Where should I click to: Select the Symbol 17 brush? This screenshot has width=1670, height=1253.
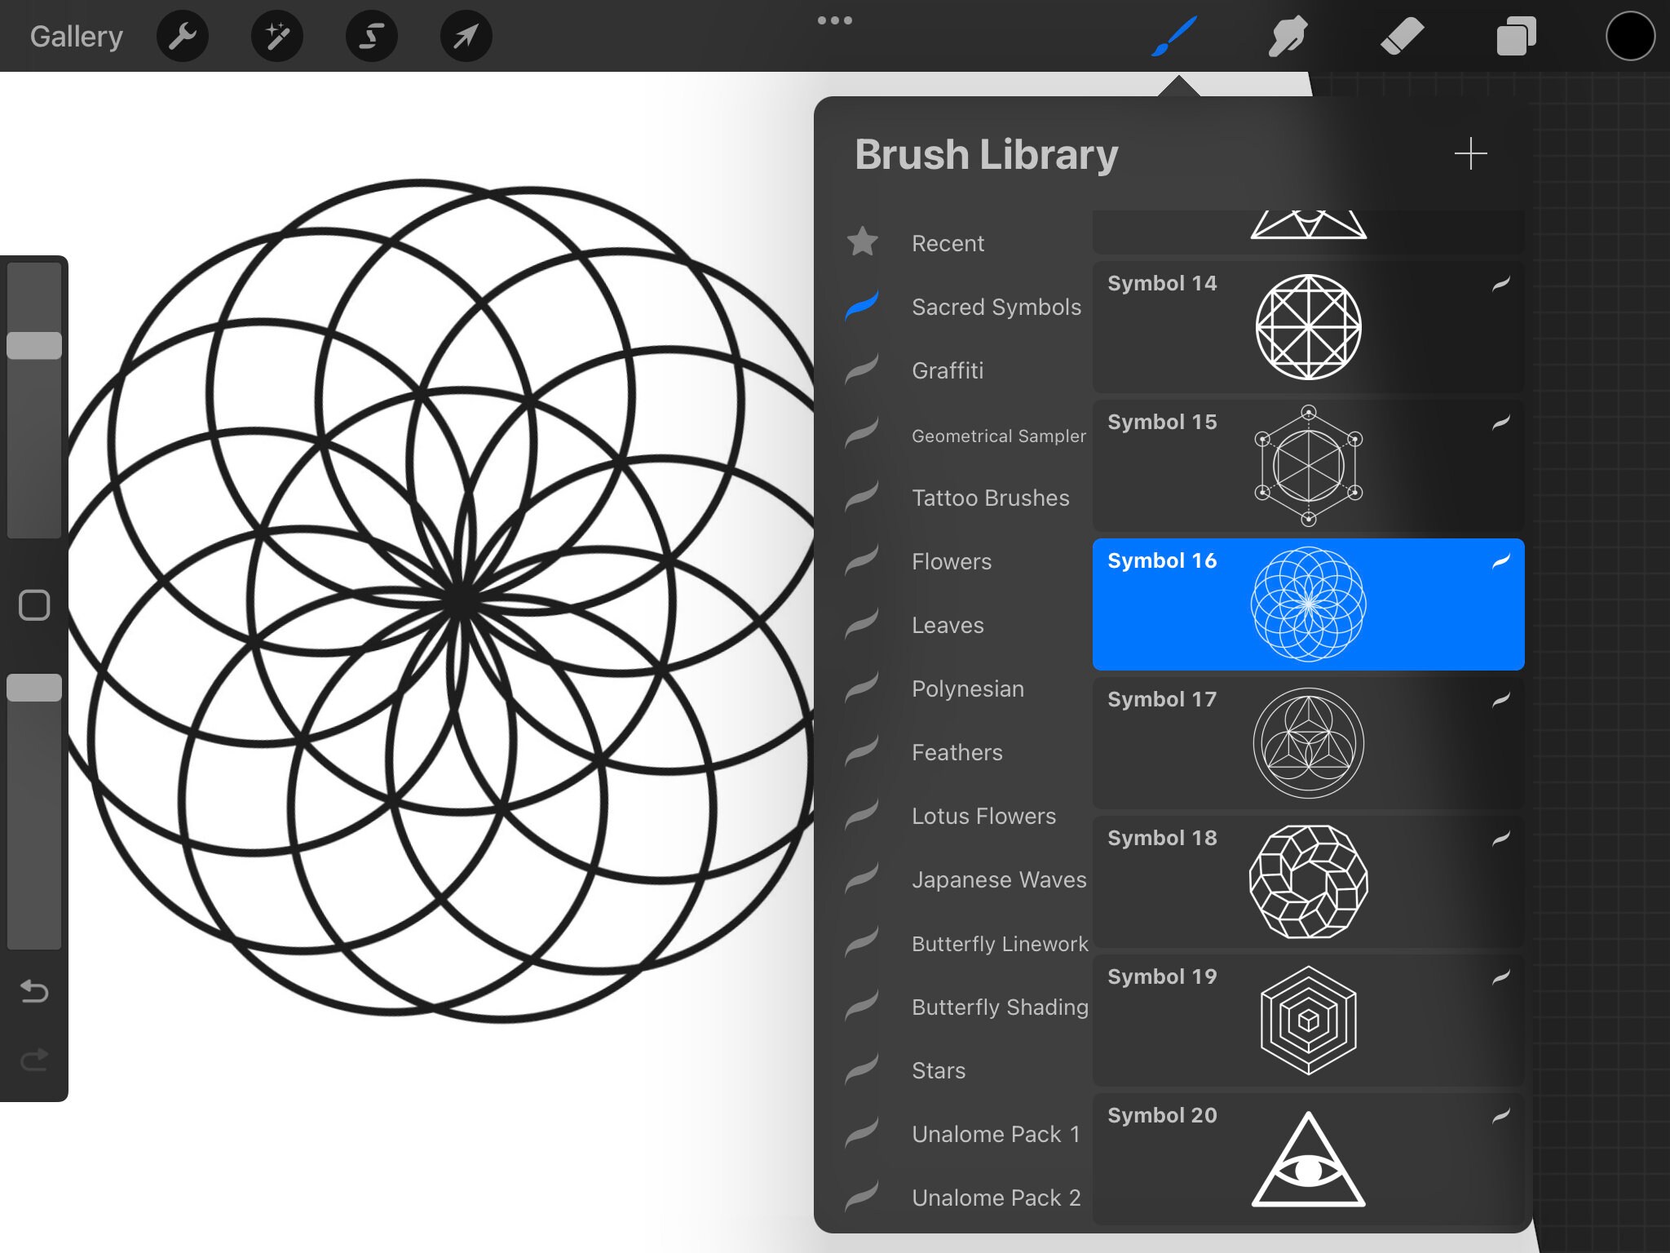pos(1309,743)
